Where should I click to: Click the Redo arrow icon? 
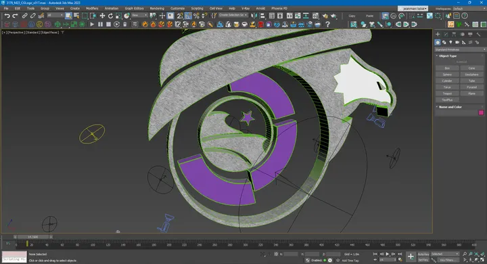pyautogui.click(x=15, y=16)
